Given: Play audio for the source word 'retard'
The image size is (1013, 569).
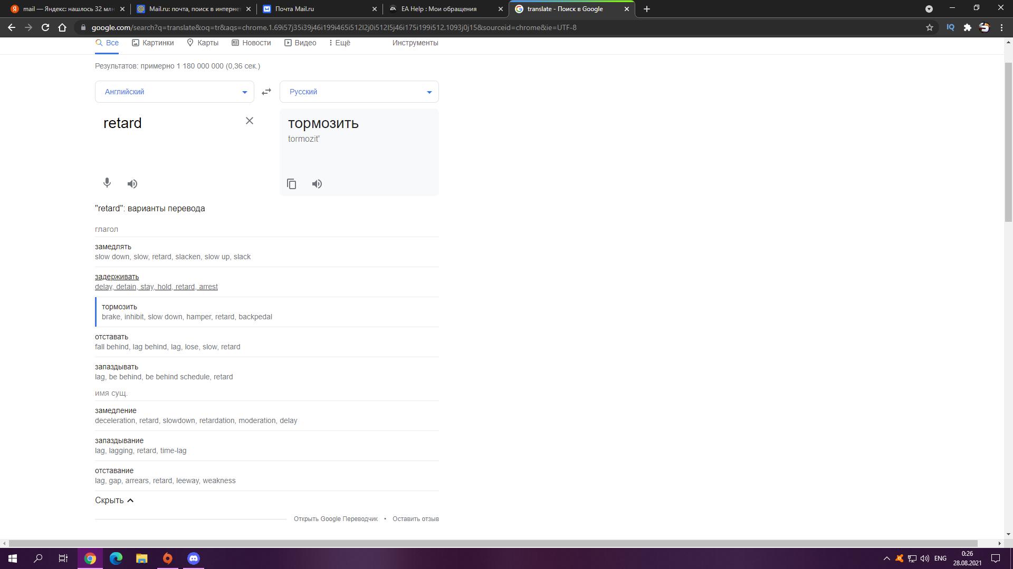Looking at the screenshot, I should pyautogui.click(x=132, y=184).
